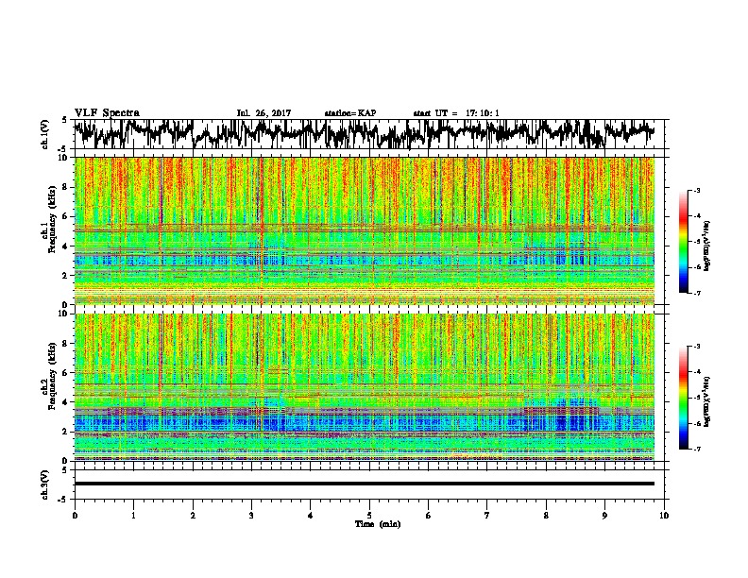
Task: Click the time axis tick label "8"
Action: [546, 516]
